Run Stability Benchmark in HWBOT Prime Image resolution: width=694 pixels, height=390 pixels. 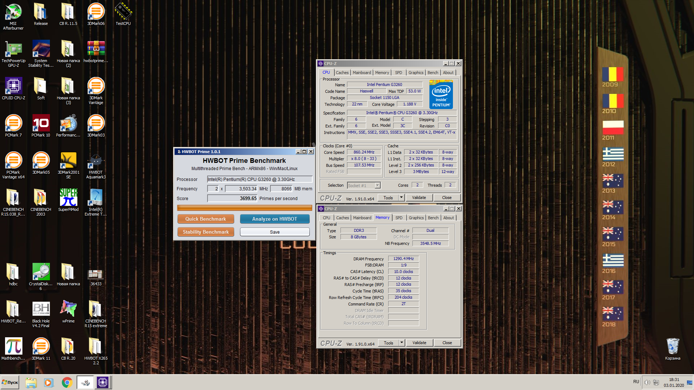pos(206,232)
